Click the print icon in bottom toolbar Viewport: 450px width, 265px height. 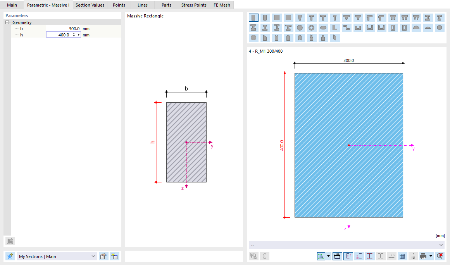(423, 256)
